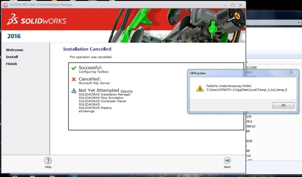This screenshot has height=177, width=302.
Task: Maximize the Installation Manager window
Action: (x=233, y=5)
